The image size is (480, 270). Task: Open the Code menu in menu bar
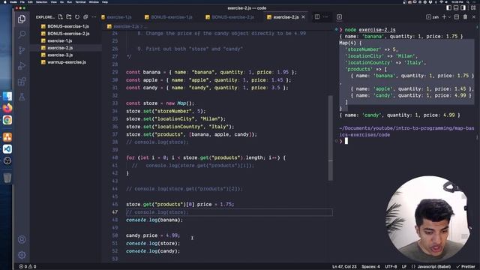[x=13, y=1]
